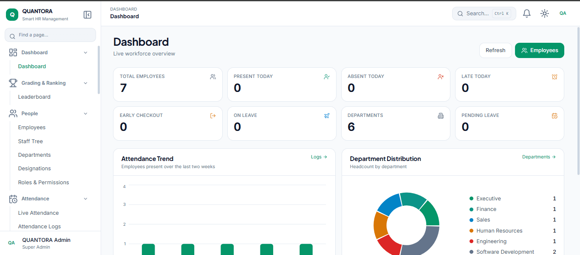This screenshot has width=580, height=255.
Task: Collapse the Dashboard section chevron
Action: (x=85, y=53)
